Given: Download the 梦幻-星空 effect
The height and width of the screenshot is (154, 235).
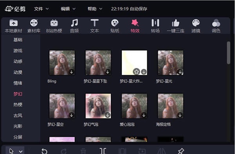Looking at the screenshot, I should pyautogui.click(x=72, y=115).
